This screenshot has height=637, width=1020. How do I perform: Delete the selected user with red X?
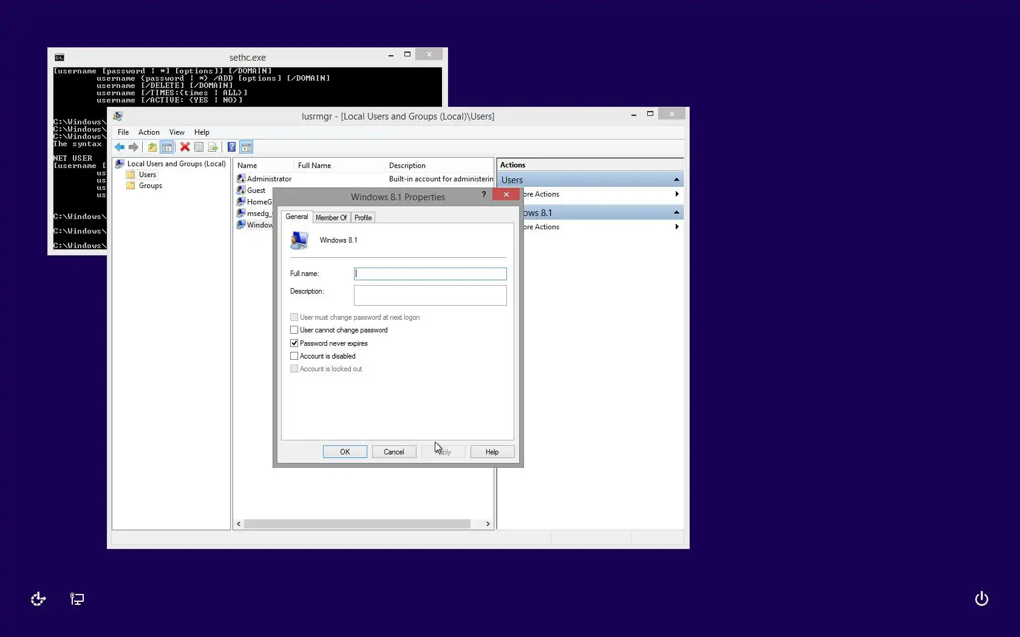[185, 147]
